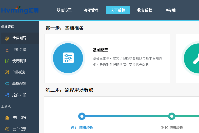Click the 基础配置 card description text
199x133 pixels.
[127, 61]
